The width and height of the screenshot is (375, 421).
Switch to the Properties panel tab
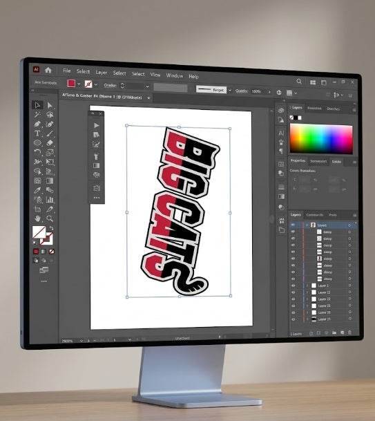click(298, 160)
